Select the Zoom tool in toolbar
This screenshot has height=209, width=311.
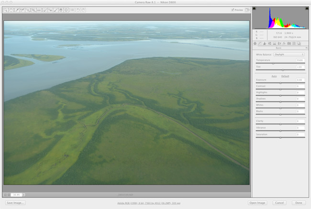tap(6, 10)
